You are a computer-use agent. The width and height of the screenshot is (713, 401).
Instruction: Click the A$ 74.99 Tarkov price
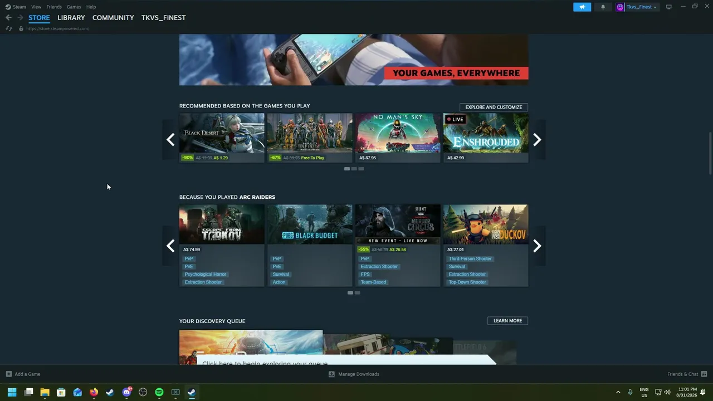pyautogui.click(x=192, y=250)
